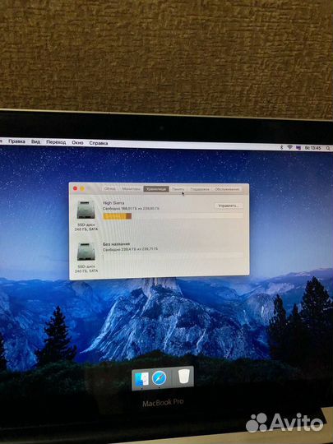Image resolution: width=333 pixels, height=444 pixels.
Task: Open the Finder icon in the Dock
Action: pos(141,379)
